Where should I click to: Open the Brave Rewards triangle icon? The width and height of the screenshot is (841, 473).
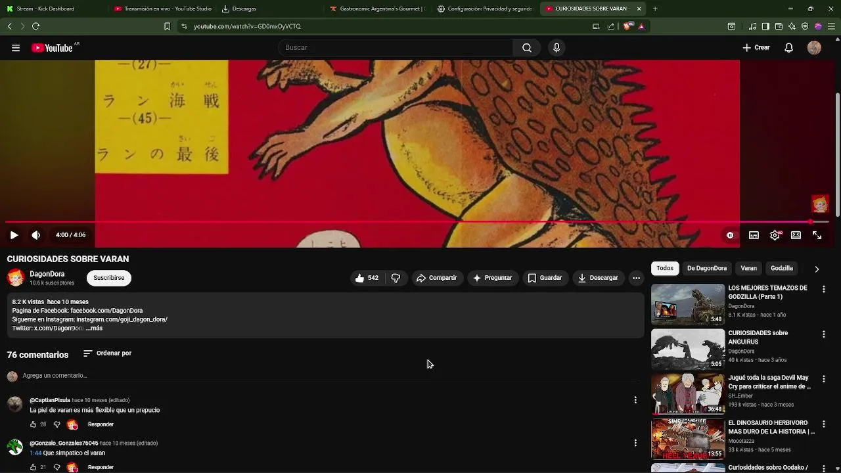[x=641, y=26]
